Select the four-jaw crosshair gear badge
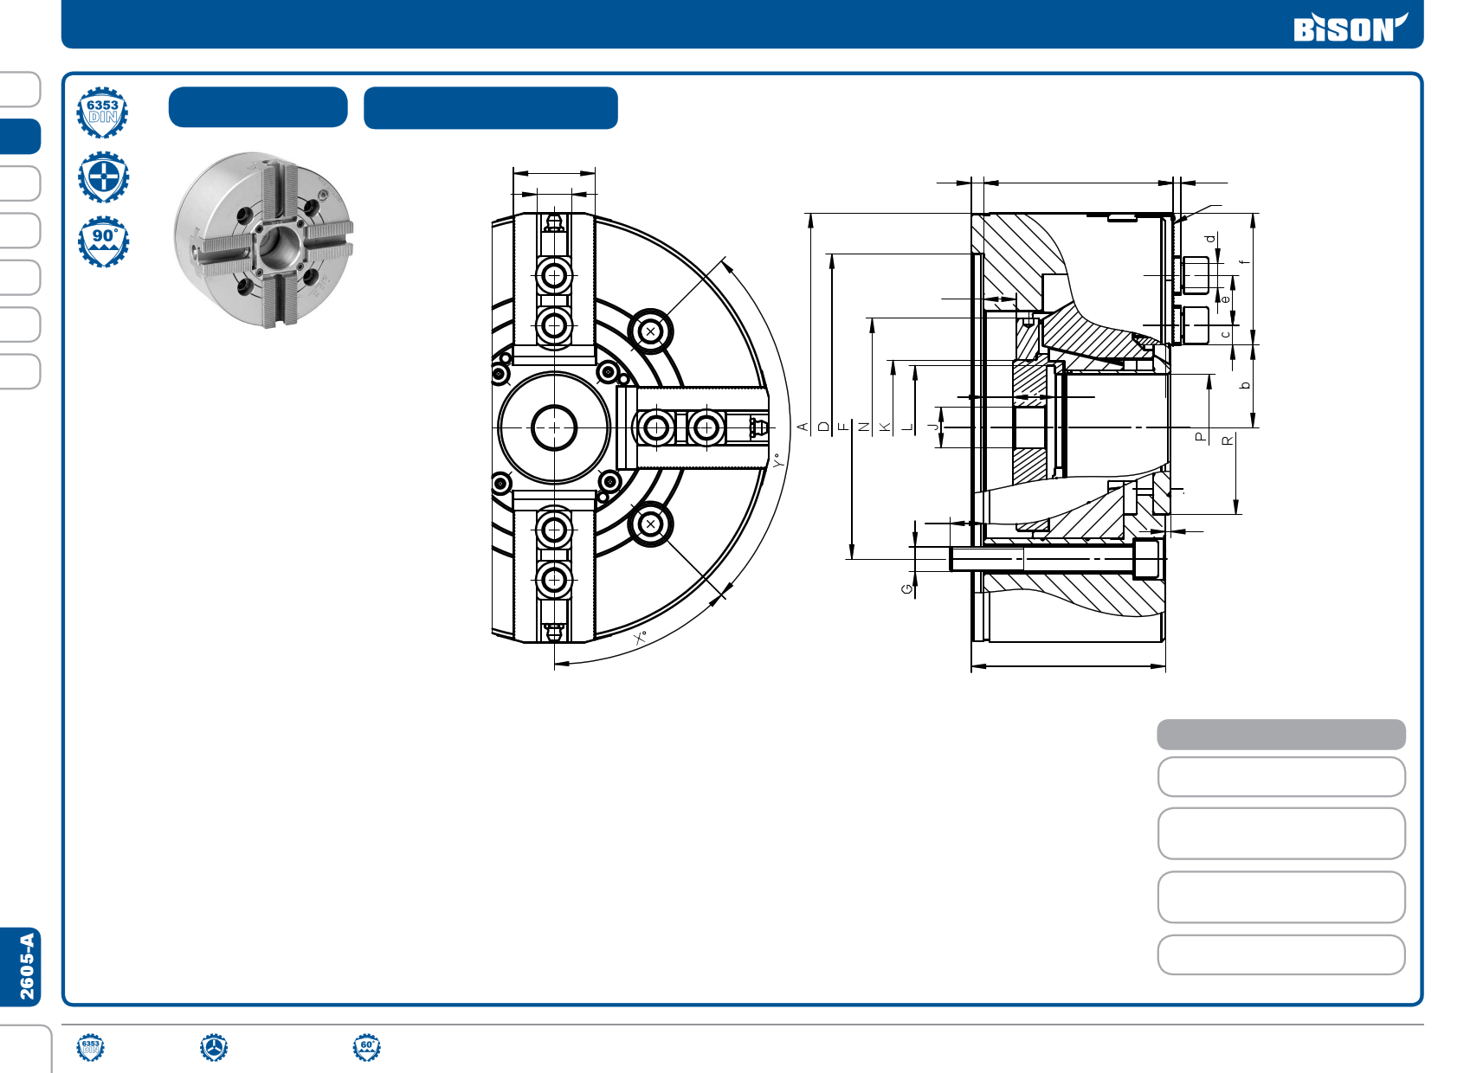The width and height of the screenshot is (1483, 1073). point(103,177)
